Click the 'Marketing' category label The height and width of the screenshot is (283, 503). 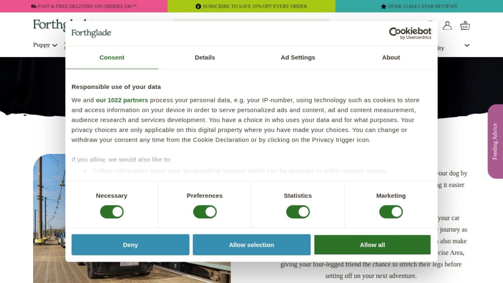coord(391,196)
